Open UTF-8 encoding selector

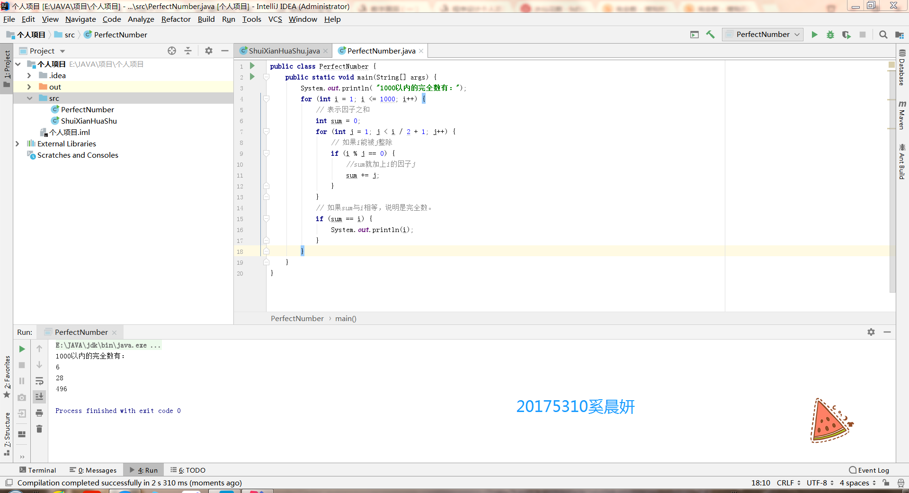pyautogui.click(x=820, y=483)
